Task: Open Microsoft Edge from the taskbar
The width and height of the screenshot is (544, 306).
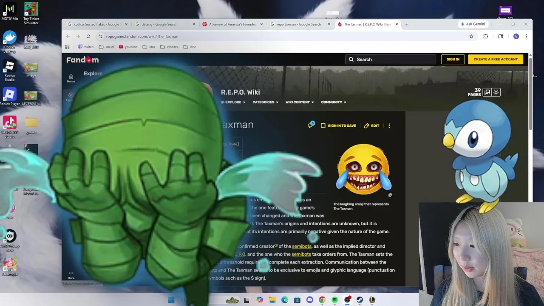Action: (x=284, y=300)
